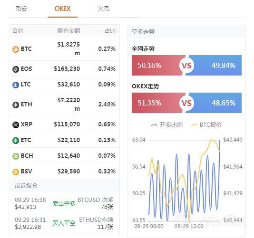
Task: Click the BTC coin icon
Action: pyautogui.click(x=16, y=49)
